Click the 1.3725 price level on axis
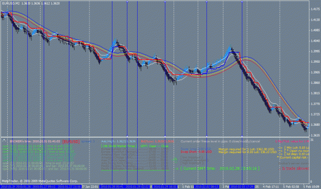 pos(315,114)
